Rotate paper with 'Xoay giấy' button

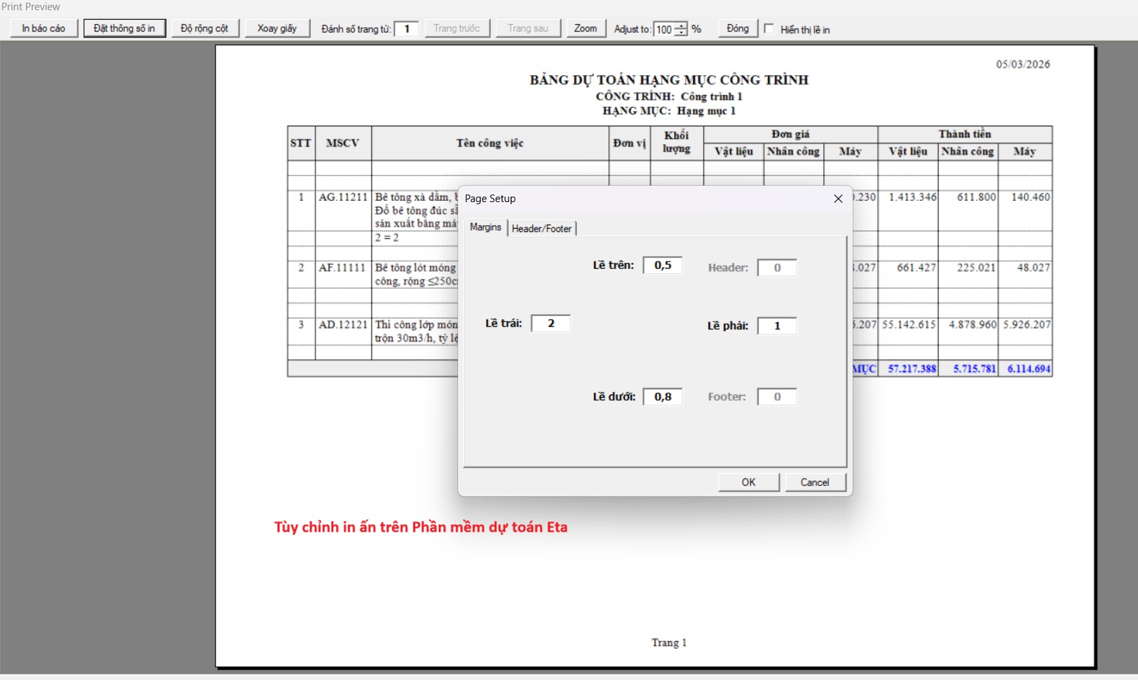(276, 29)
